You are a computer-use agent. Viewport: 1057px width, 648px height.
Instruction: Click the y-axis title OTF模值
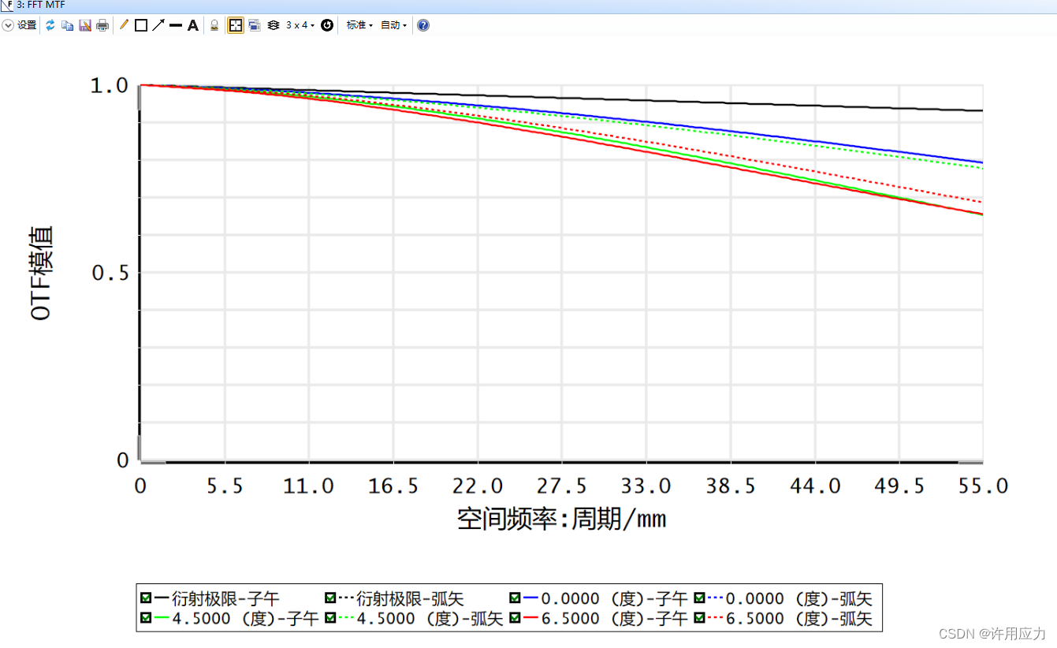pos(41,273)
